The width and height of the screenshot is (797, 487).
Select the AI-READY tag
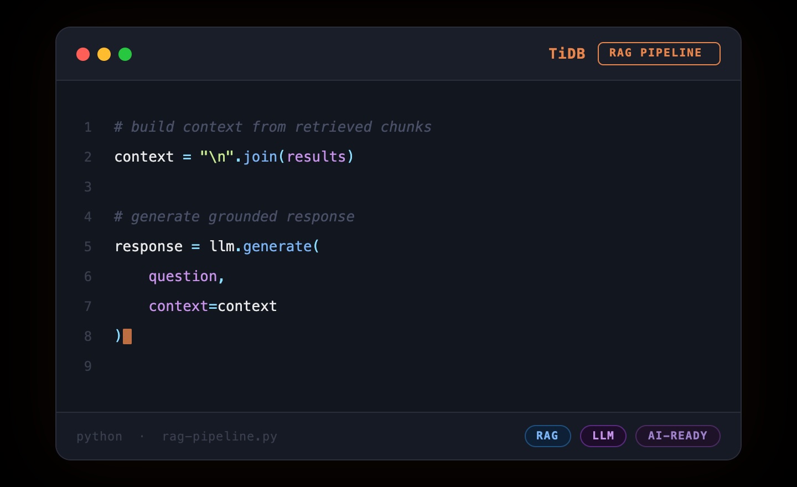click(x=677, y=436)
